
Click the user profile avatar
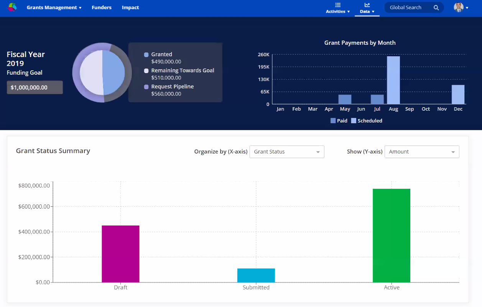[458, 7]
